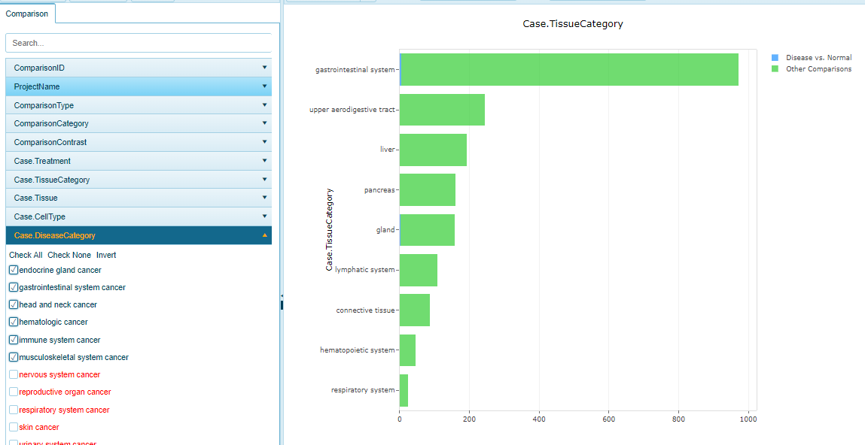This screenshot has width=865, height=445.
Task: Click the Search filter input box
Action: 139,42
